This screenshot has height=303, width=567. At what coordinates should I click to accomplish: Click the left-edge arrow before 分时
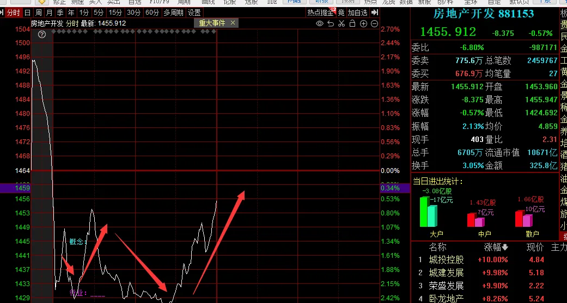[x=2, y=13]
